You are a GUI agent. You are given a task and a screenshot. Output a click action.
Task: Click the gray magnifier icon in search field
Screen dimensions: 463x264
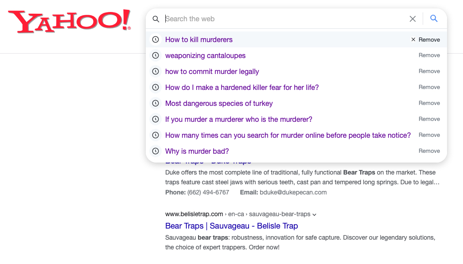[156, 19]
